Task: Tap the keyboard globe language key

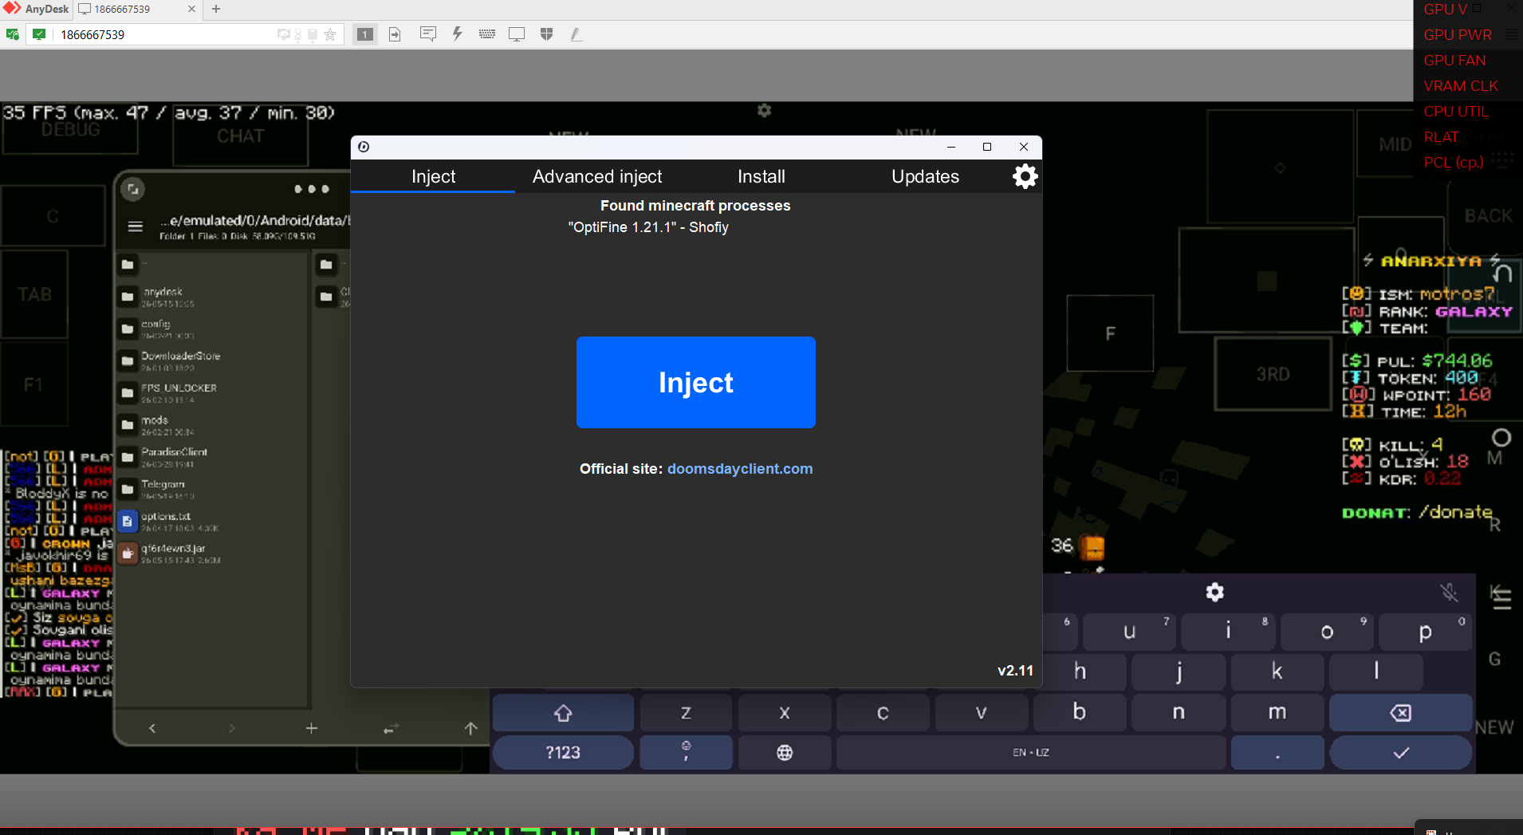Action: [785, 753]
